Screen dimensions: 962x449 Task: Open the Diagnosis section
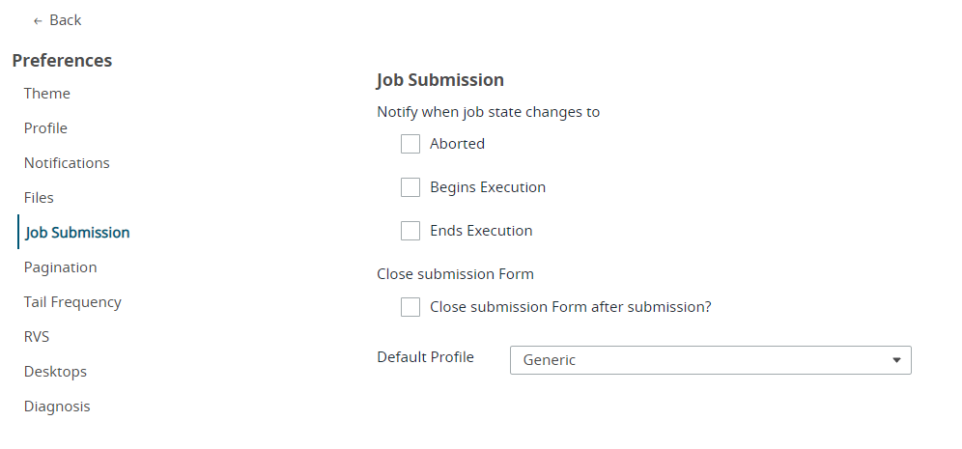pos(57,407)
